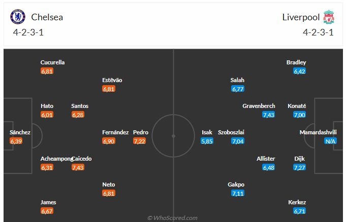Screen dimensions: 346x222
Task: Click the Chelsea club crest icon
Action: [18, 17]
